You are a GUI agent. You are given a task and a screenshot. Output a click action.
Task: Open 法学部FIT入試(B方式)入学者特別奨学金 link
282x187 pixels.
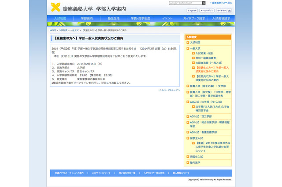(x=212, y=108)
